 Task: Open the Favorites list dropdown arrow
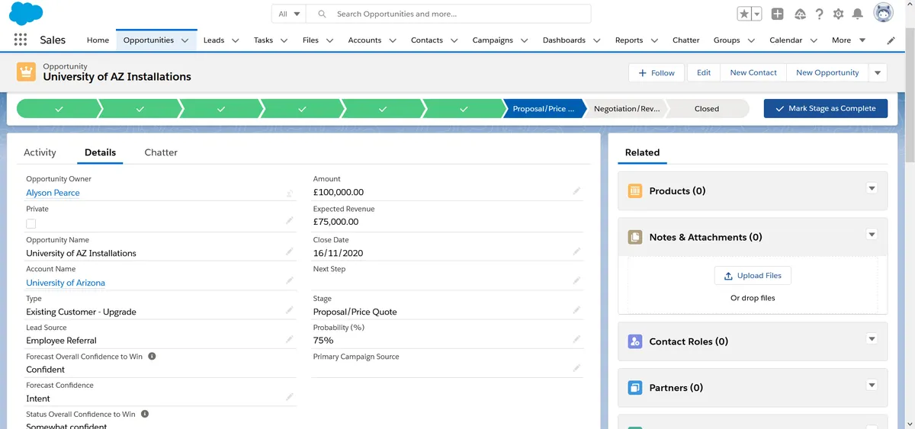pyautogui.click(x=757, y=14)
